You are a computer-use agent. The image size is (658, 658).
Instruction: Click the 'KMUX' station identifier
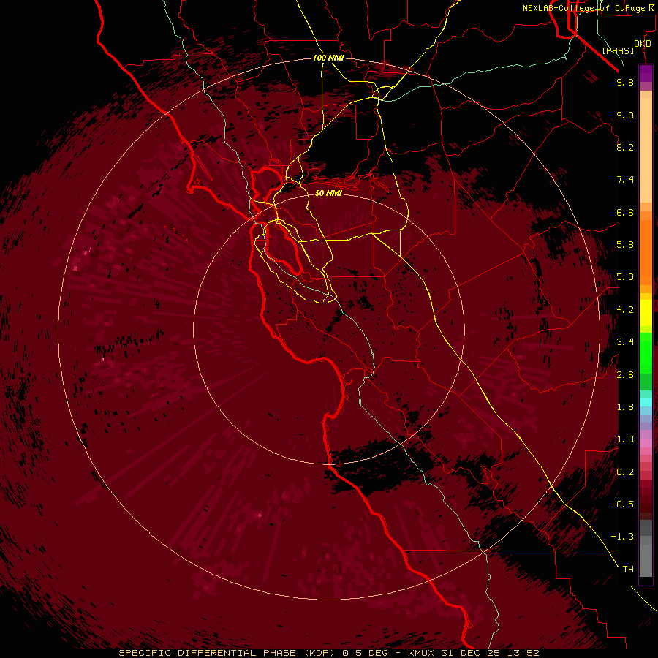420,653
